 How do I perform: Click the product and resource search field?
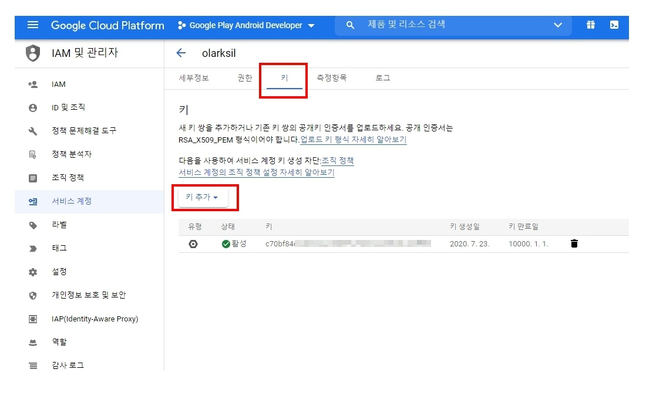point(452,25)
